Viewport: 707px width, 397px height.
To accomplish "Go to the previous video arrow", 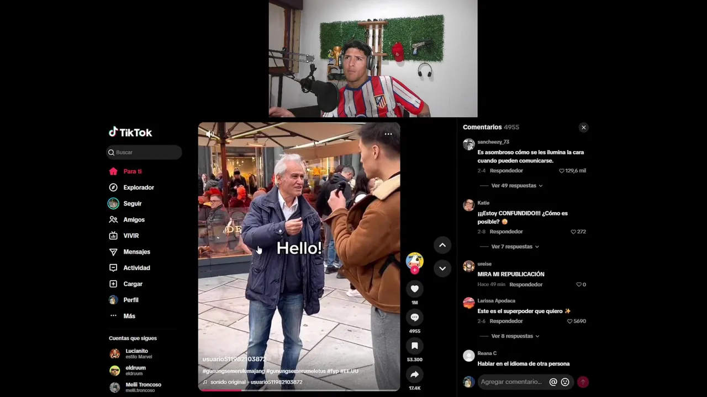I will click(x=442, y=245).
